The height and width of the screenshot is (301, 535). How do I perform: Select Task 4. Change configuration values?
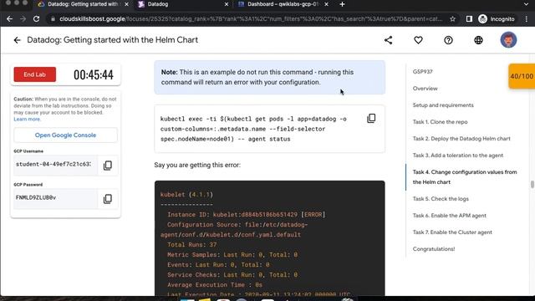(465, 177)
